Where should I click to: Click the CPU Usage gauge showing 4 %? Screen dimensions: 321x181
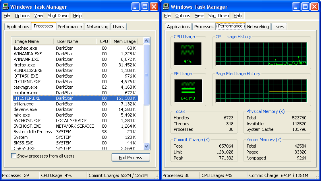188,54
